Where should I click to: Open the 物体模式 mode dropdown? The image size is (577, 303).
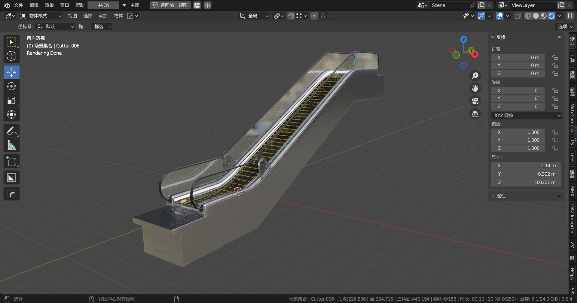click(x=41, y=16)
